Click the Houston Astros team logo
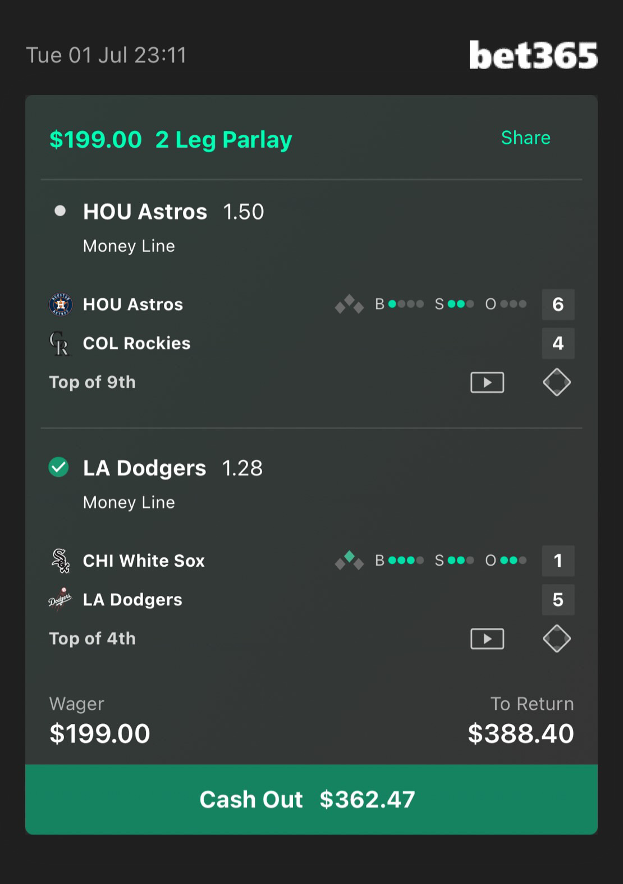 coord(61,304)
